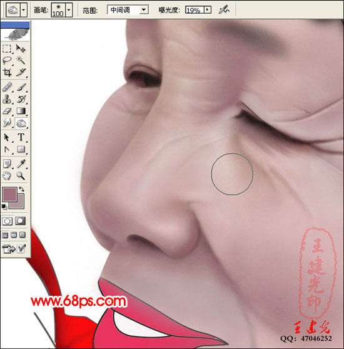Switch to Quick Mask mode

point(21,221)
